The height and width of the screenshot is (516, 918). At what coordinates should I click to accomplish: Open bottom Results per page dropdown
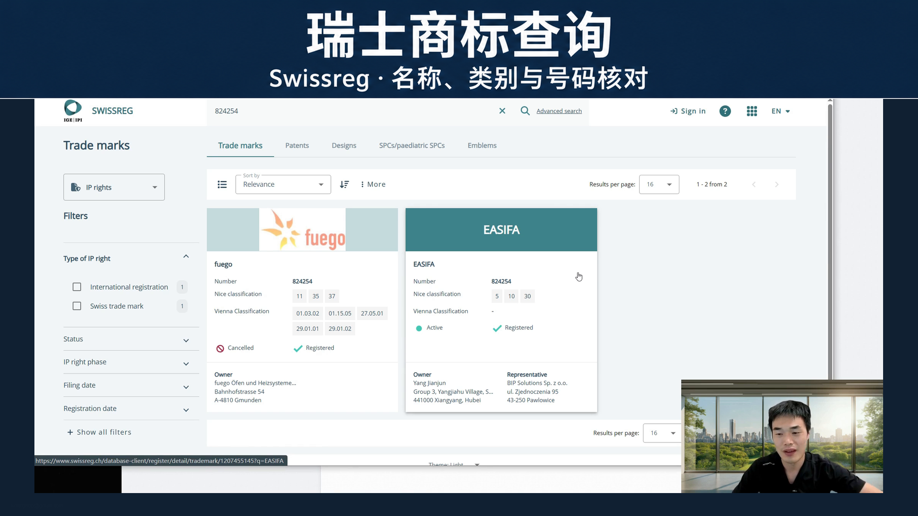pyautogui.click(x=662, y=433)
